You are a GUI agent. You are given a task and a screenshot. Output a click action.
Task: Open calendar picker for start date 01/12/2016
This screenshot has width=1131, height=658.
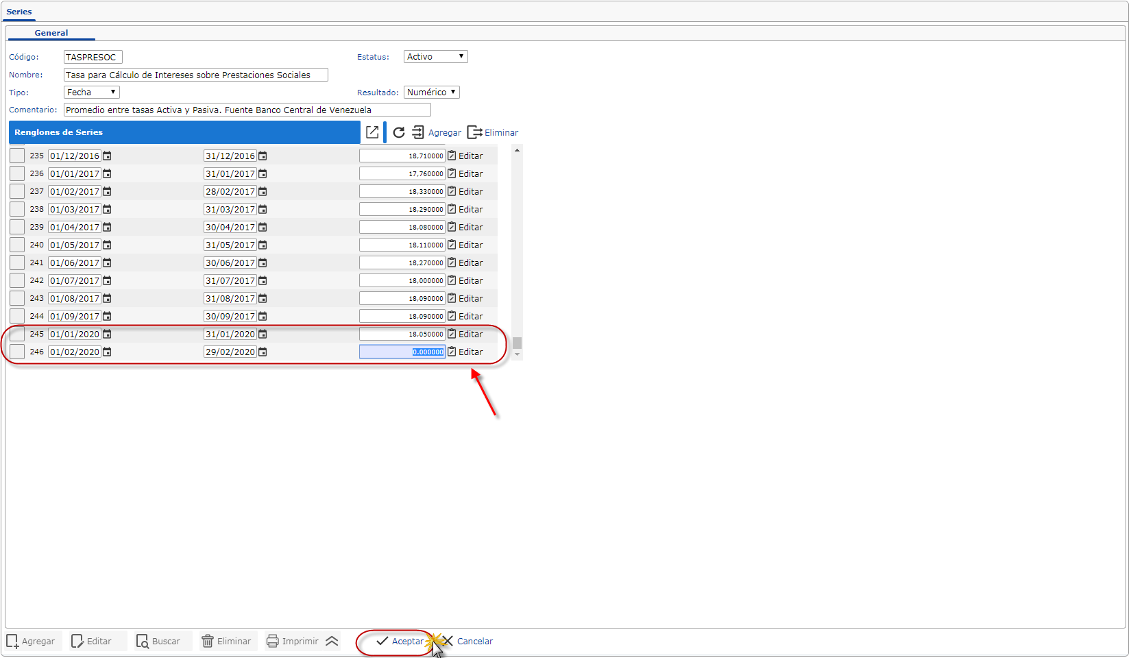[x=107, y=156]
